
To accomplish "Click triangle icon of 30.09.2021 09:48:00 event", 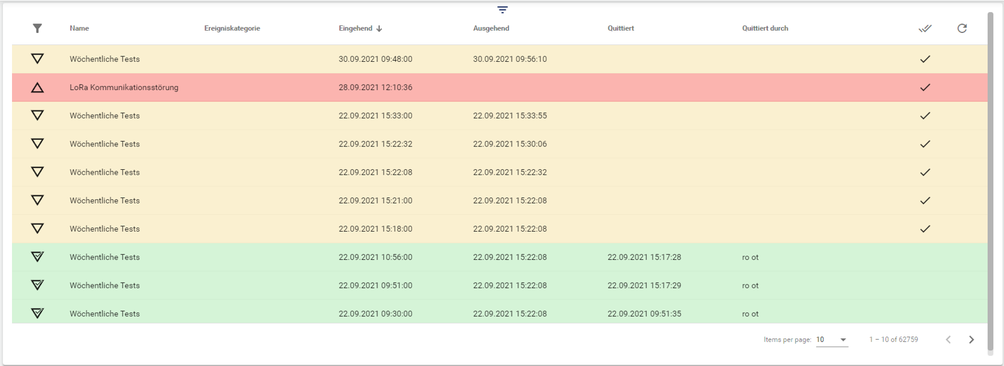I will click(37, 59).
